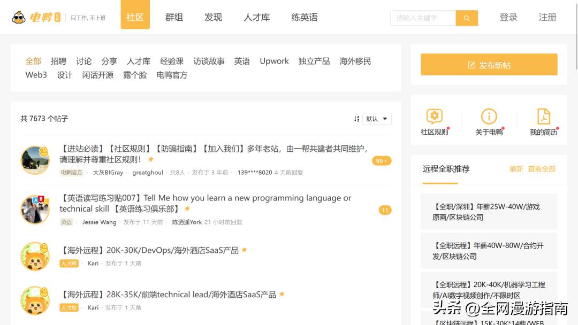Switch to the 群组 tab
This screenshot has height=325, width=578.
174,17
